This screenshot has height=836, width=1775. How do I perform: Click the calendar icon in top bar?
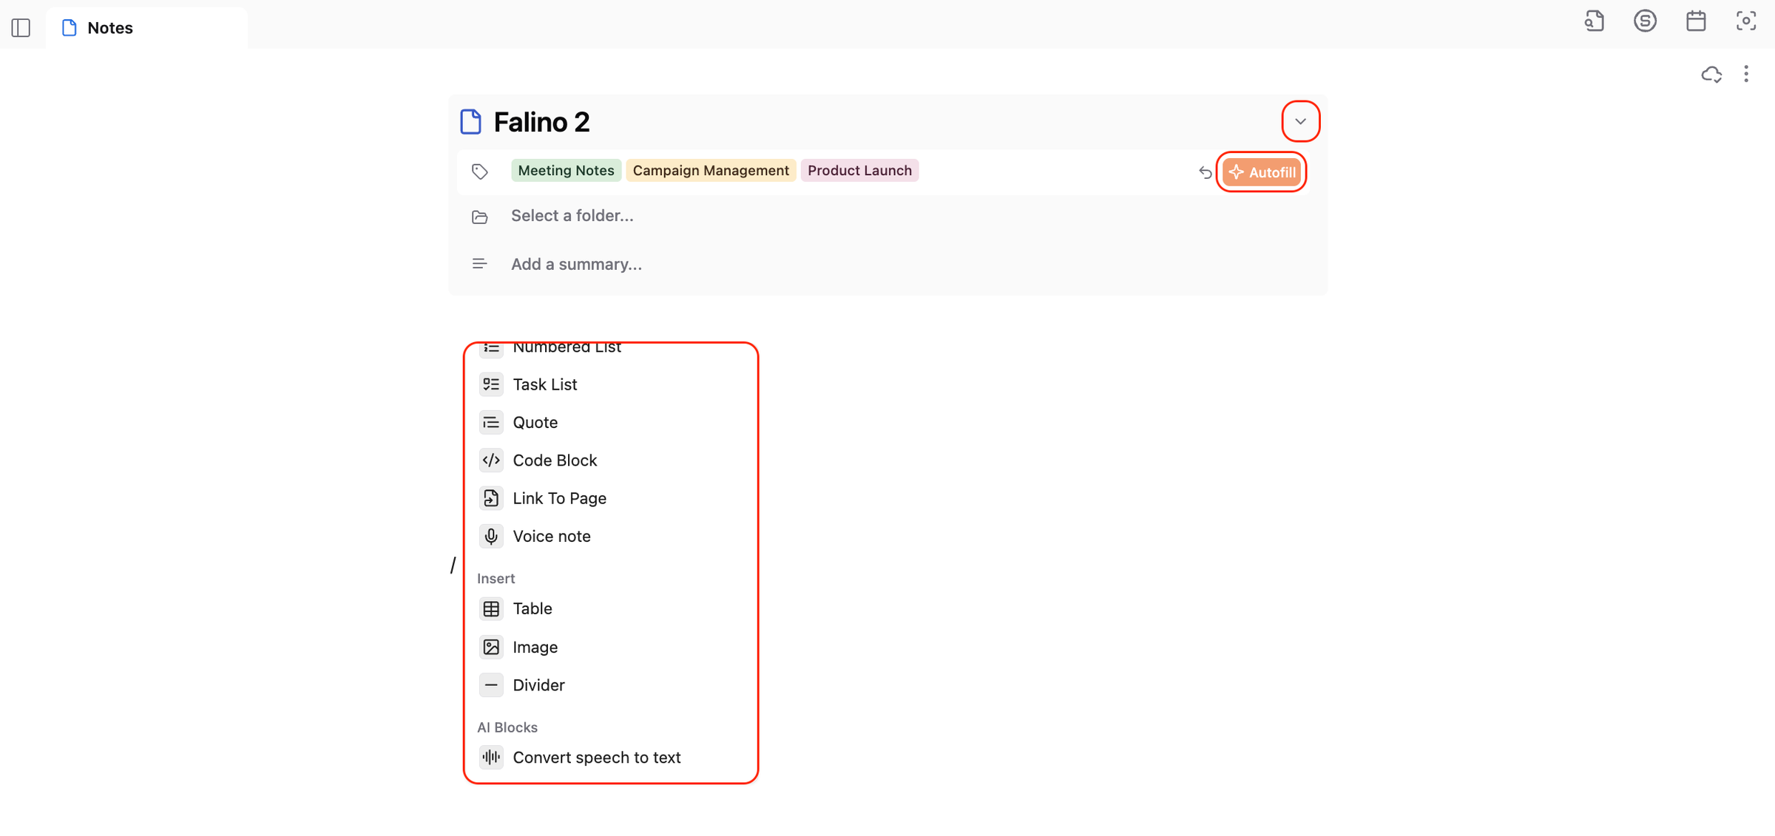click(1696, 21)
